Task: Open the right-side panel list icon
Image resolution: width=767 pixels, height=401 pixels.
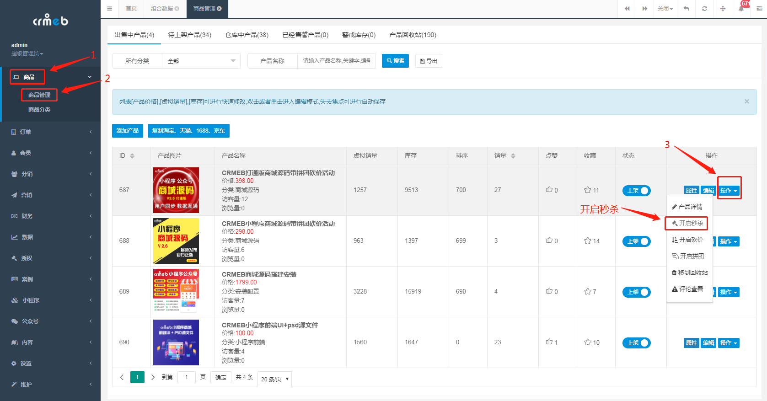Action: [759, 9]
